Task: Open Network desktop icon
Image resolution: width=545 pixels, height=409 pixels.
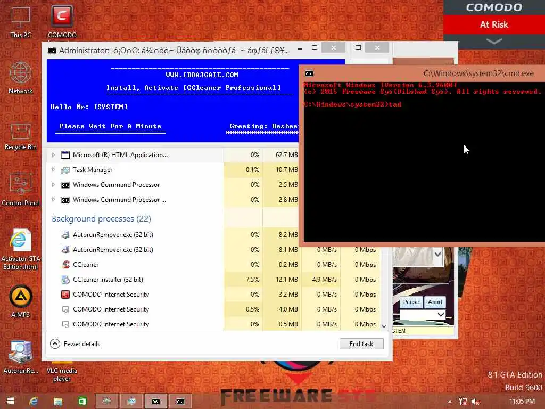Action: tap(21, 78)
